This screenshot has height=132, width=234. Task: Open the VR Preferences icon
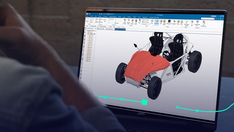pos(204,24)
